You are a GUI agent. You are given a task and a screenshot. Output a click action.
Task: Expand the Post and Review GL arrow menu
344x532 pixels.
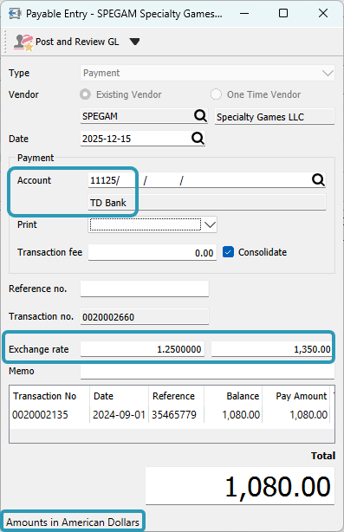(134, 42)
